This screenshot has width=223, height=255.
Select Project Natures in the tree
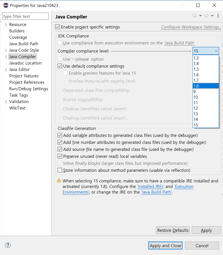[24, 76]
